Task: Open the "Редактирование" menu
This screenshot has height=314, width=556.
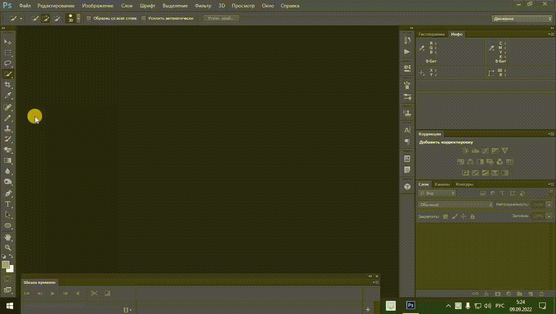Action: [56, 6]
